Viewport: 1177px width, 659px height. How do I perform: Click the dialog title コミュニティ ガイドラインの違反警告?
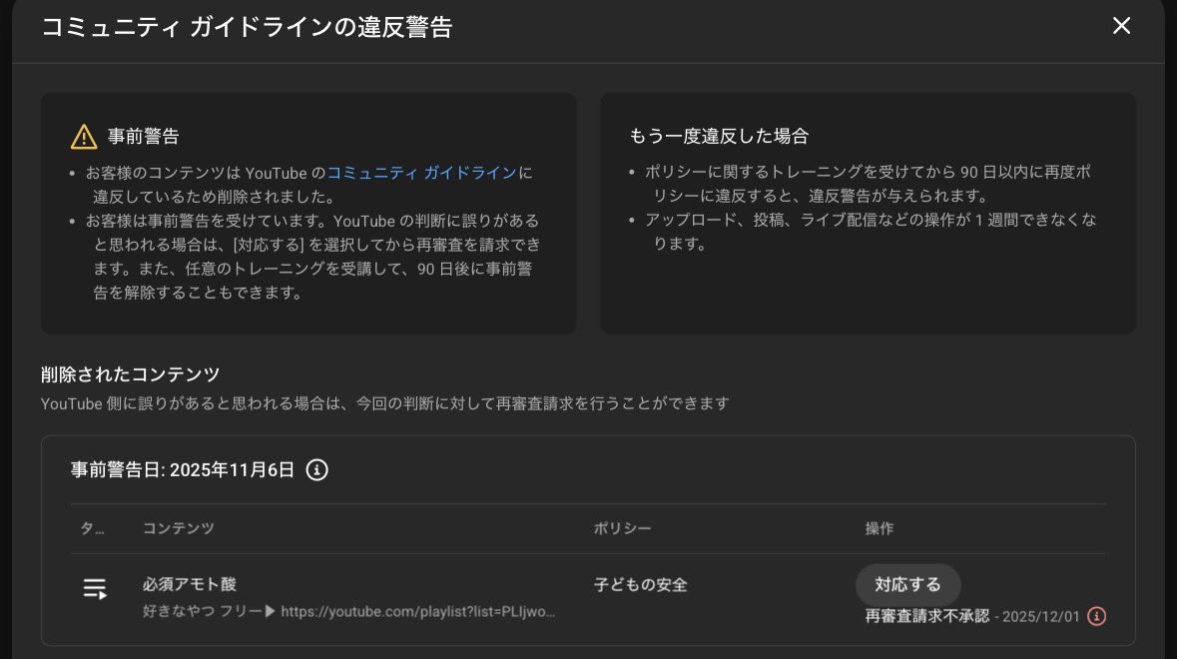click(247, 27)
